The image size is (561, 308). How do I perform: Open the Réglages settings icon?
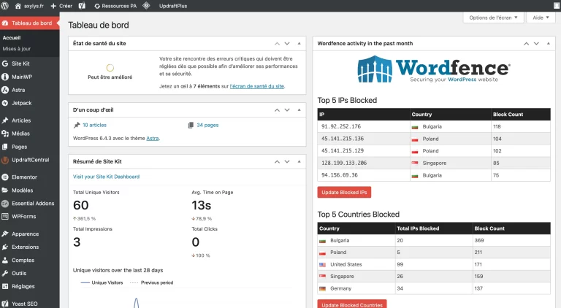(x=5, y=287)
